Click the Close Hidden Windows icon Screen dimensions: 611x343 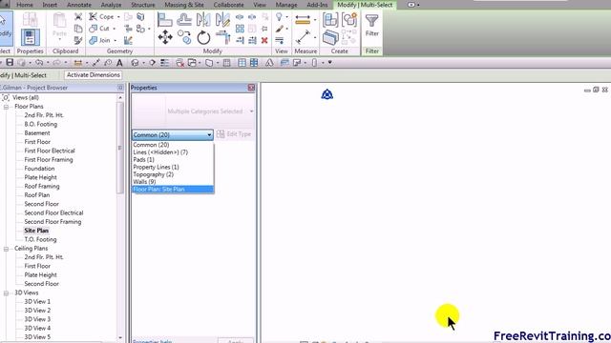[x=179, y=63]
